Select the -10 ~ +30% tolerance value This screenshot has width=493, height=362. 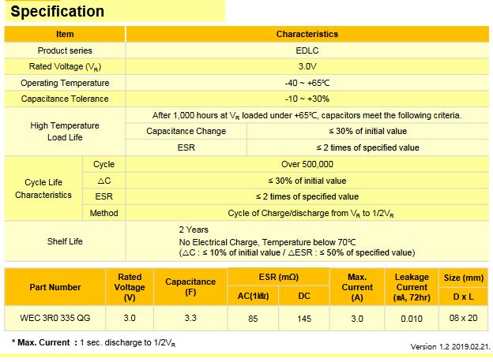pyautogui.click(x=307, y=99)
